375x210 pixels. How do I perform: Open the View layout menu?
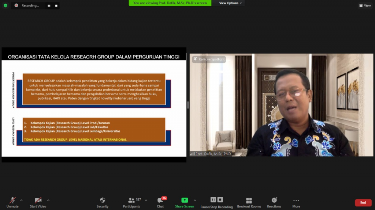[365, 5]
